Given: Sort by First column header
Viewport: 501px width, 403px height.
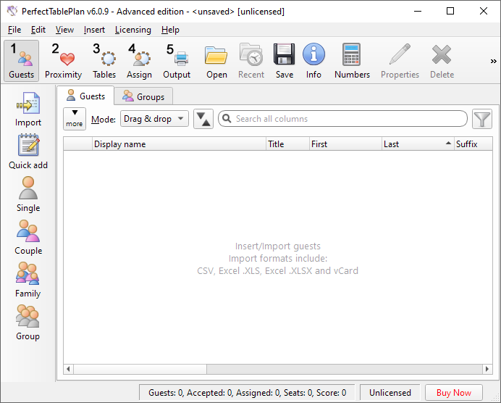Looking at the screenshot, I should pyautogui.click(x=346, y=144).
